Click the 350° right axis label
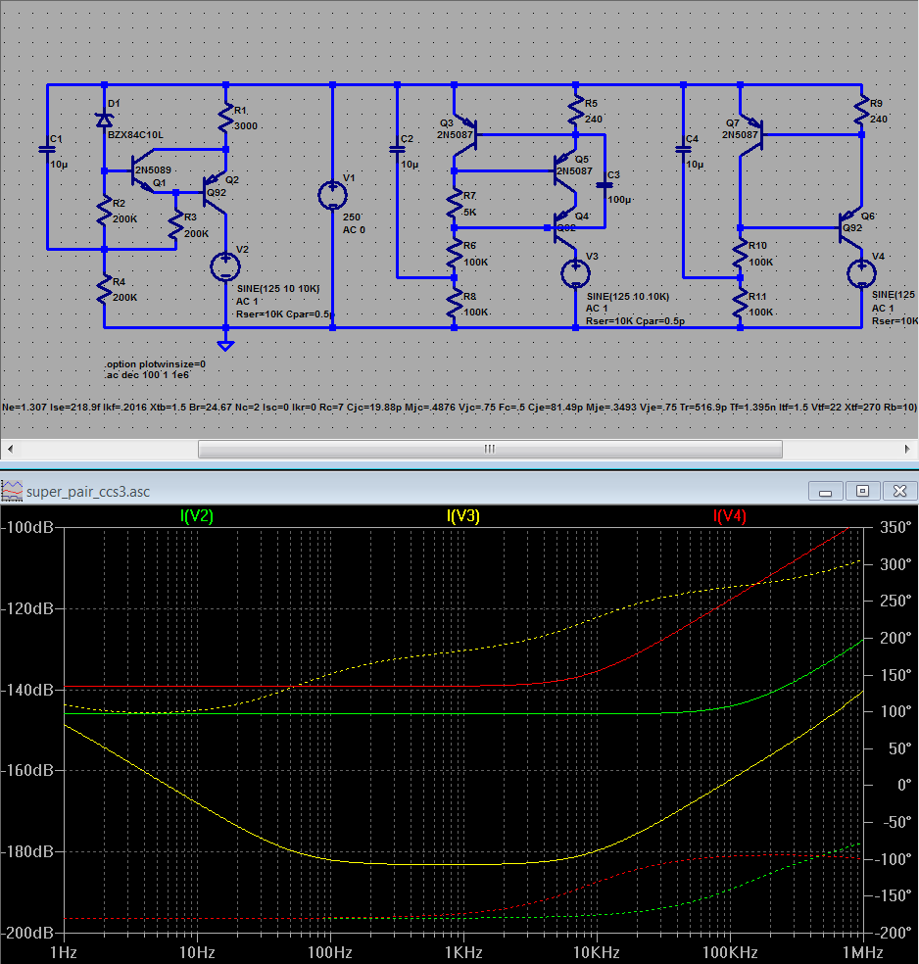The height and width of the screenshot is (964, 919). tap(895, 527)
